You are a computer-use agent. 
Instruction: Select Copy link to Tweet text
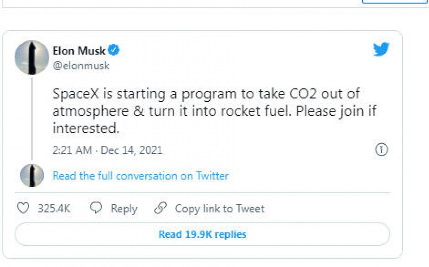pyautogui.click(x=219, y=209)
